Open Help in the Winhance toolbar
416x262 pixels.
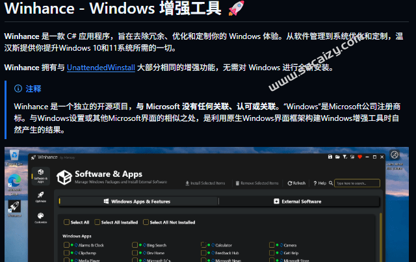click(x=320, y=183)
